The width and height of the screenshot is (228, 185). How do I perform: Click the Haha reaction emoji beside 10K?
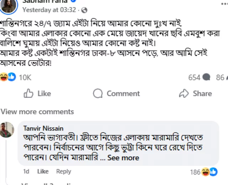tap(4, 77)
